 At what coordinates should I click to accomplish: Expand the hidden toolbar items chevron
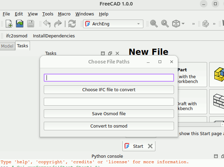pyautogui.click(x=193, y=24)
